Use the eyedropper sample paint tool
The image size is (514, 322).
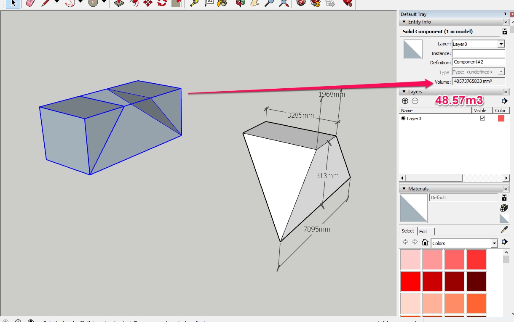click(504, 230)
